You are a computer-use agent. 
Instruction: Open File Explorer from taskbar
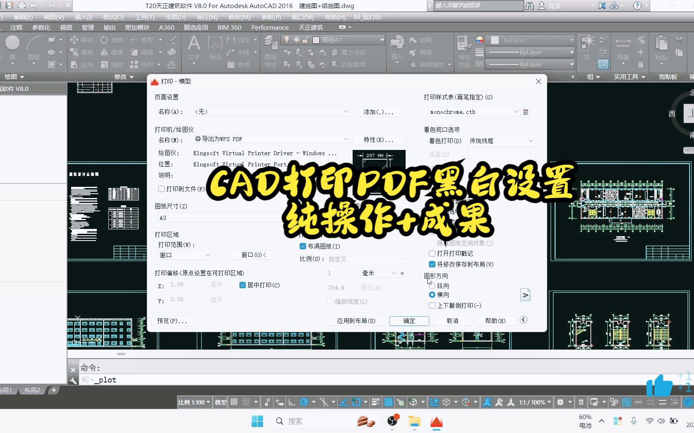click(x=414, y=421)
